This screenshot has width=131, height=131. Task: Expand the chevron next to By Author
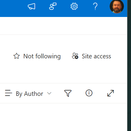pos(49,93)
